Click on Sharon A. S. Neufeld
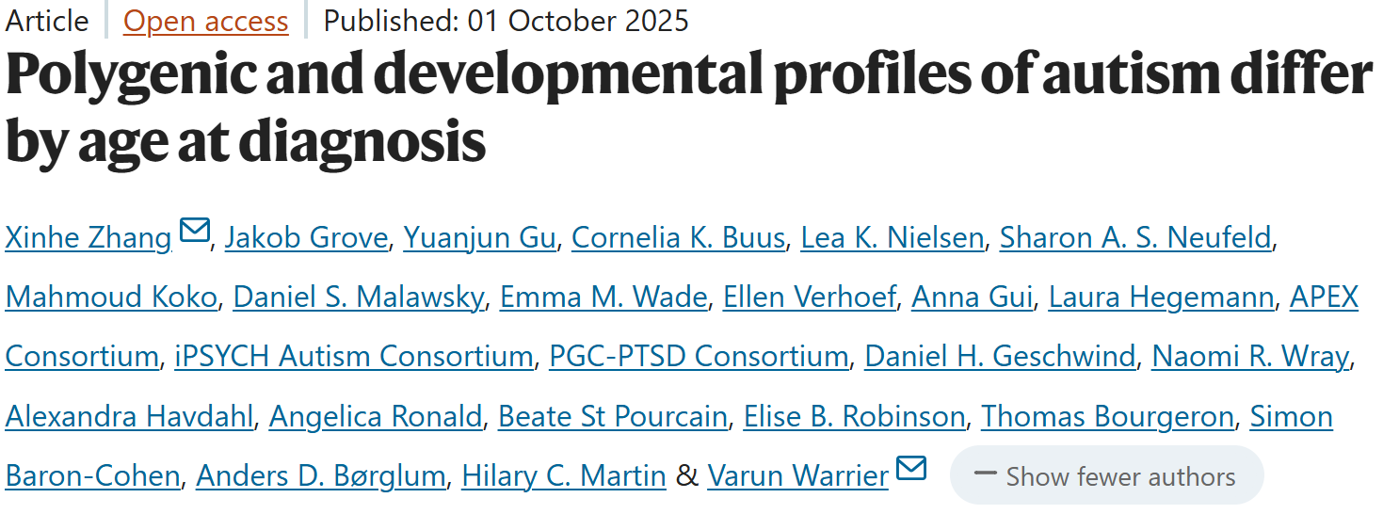 [x=1136, y=238]
